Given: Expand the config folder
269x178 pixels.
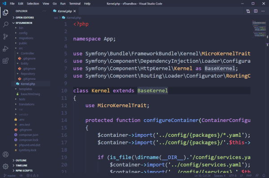Looking at the screenshot, I should point(23,33).
